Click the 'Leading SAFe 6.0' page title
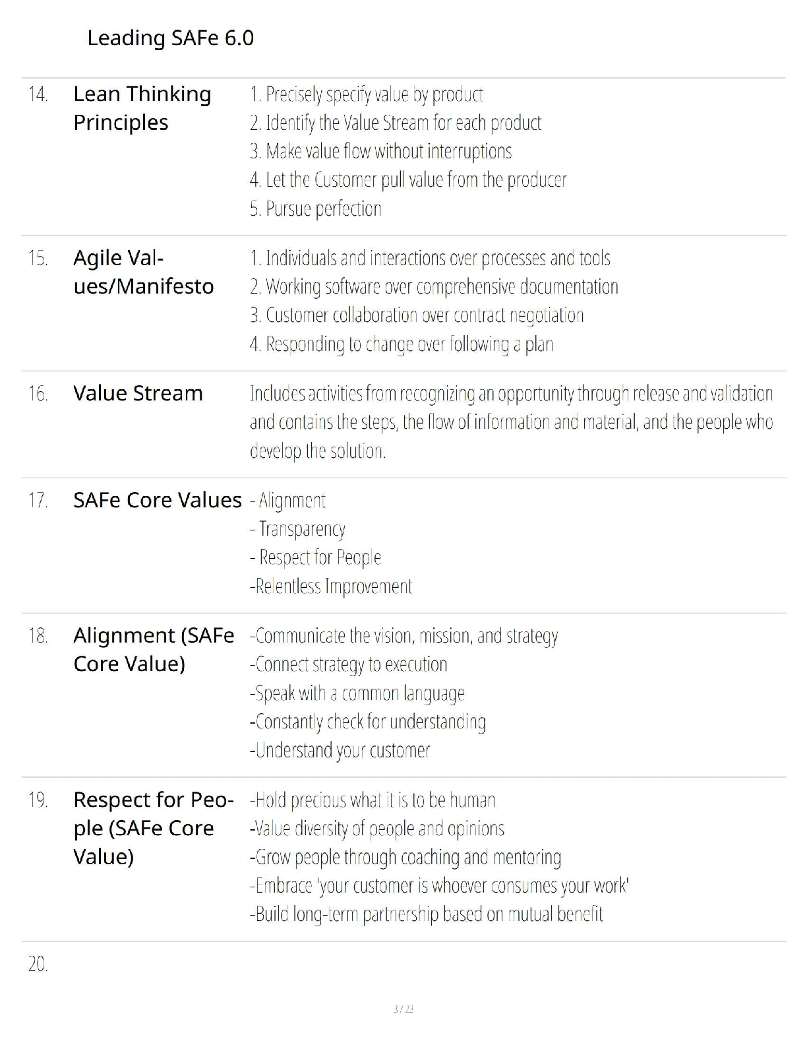 click(170, 38)
